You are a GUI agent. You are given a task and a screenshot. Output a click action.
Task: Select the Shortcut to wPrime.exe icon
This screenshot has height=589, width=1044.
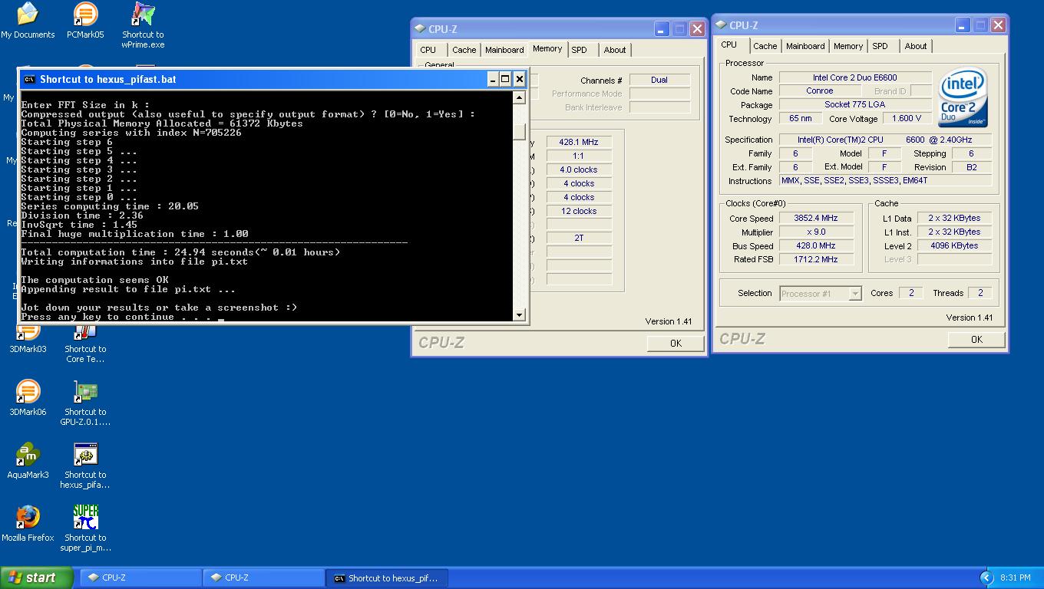143,25
